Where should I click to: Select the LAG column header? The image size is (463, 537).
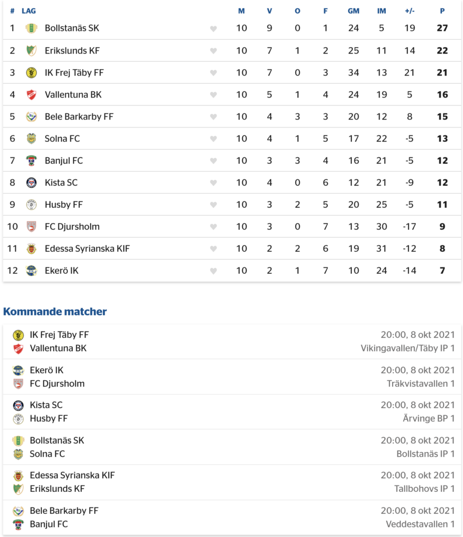click(28, 11)
